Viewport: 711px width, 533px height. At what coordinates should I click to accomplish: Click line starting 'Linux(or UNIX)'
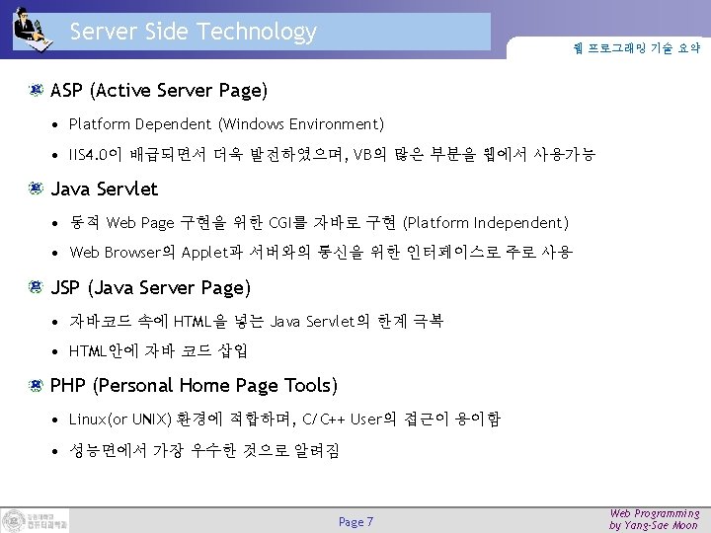pyautogui.click(x=284, y=419)
